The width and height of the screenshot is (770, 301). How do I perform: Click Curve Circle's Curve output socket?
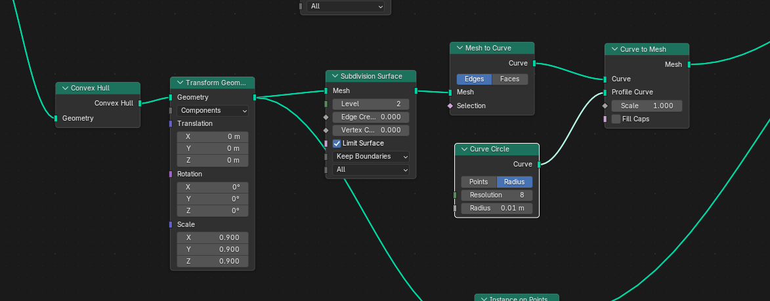click(x=539, y=164)
